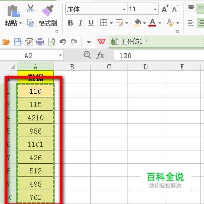Viewport: 204px width, 204px height.
Task: Click the Open folder icon
Action: (x=6, y=42)
